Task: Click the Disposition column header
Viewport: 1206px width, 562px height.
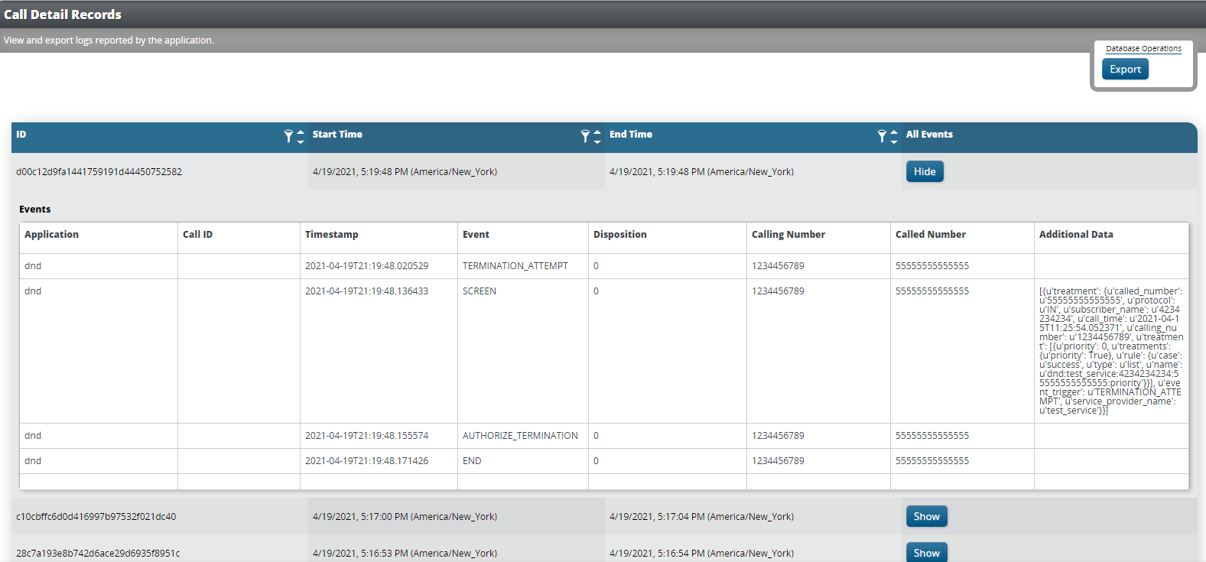Action: coord(620,234)
